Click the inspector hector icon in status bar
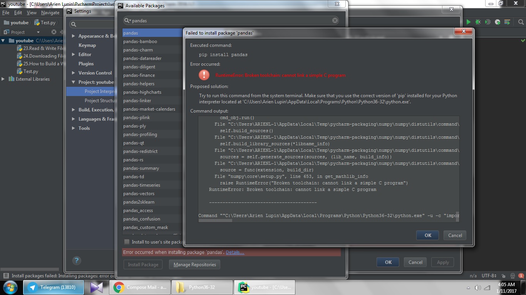Image resolution: width=526 pixels, height=295 pixels. point(513,276)
